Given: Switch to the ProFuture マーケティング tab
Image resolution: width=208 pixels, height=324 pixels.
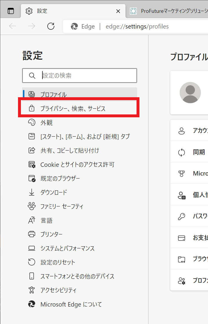Looking at the screenshot, I should click(x=168, y=11).
